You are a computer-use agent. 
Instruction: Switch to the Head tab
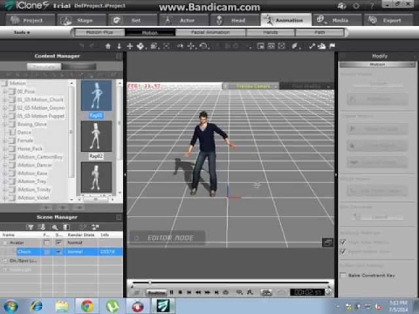pyautogui.click(x=235, y=20)
